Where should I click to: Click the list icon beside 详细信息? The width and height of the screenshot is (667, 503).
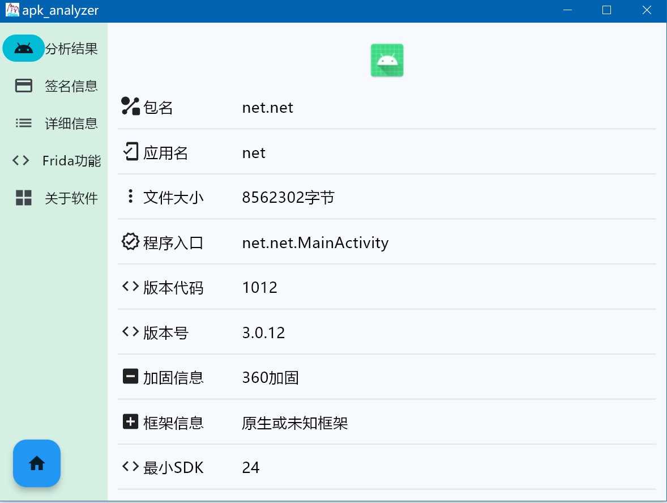pyautogui.click(x=23, y=123)
